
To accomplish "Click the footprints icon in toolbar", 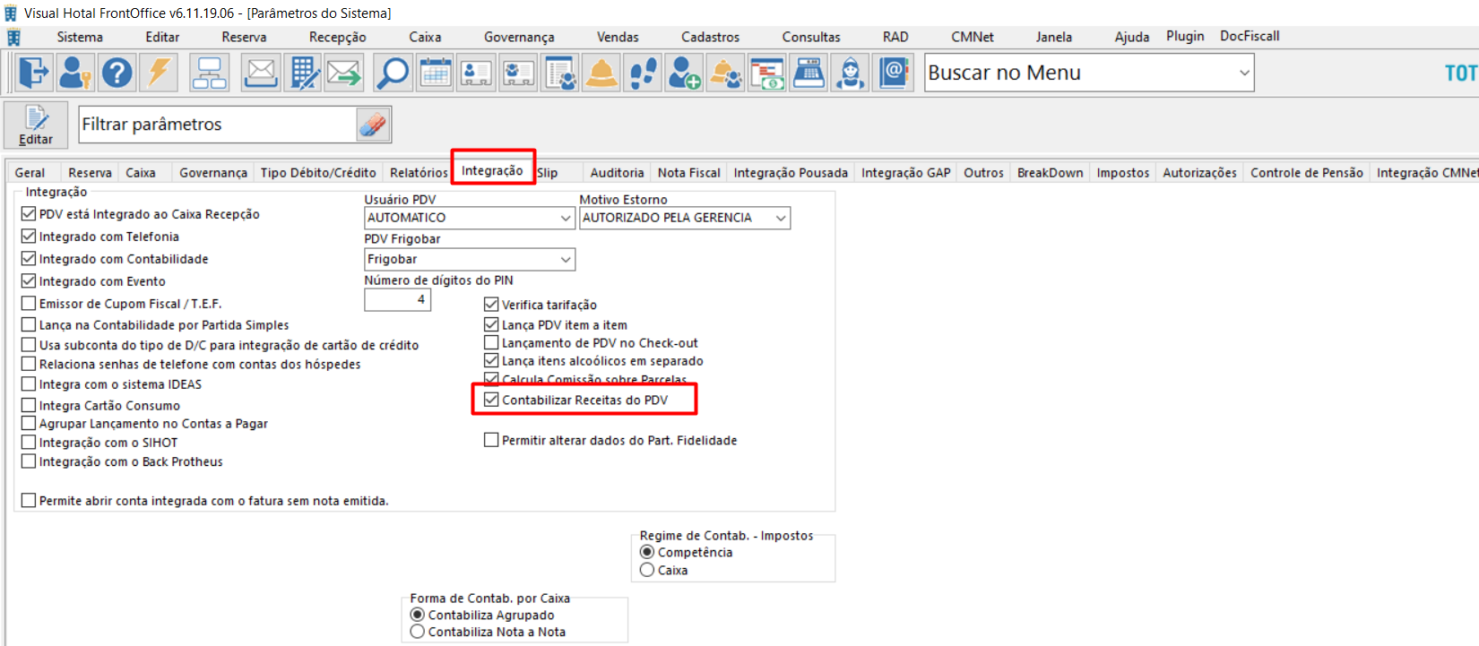I will coord(643,73).
